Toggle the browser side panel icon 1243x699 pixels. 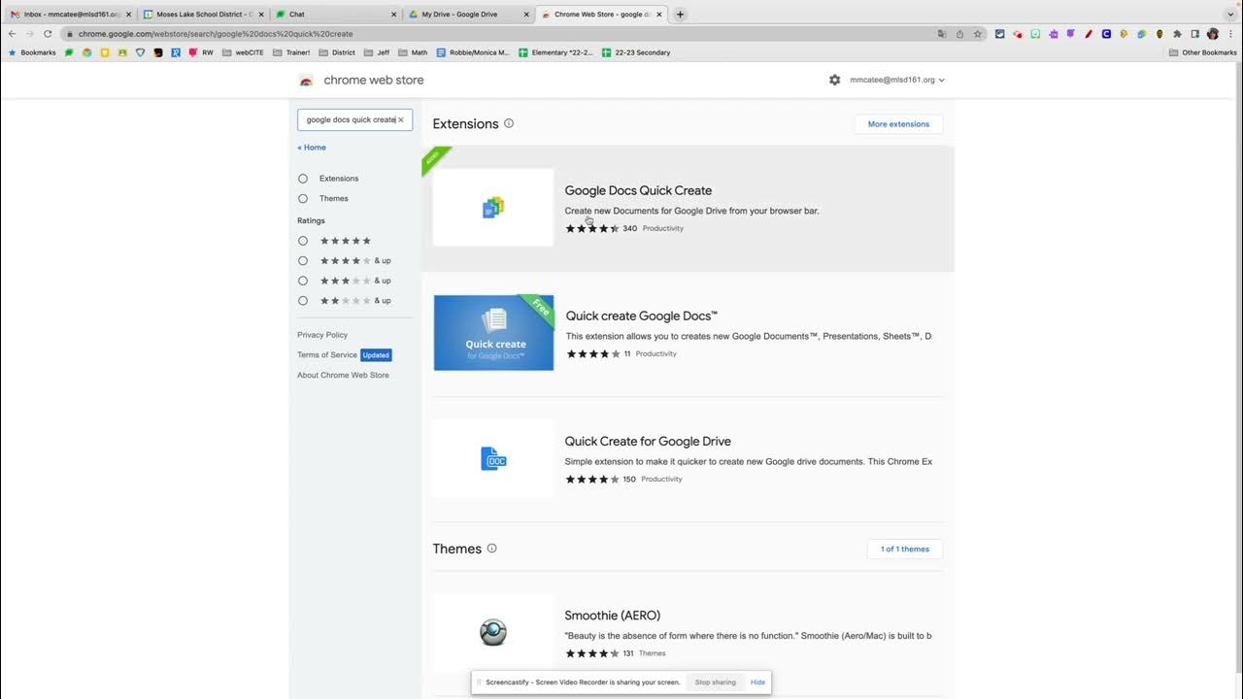(x=1195, y=33)
